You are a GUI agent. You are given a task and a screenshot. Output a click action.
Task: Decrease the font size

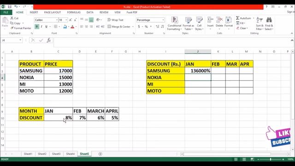click(75, 20)
